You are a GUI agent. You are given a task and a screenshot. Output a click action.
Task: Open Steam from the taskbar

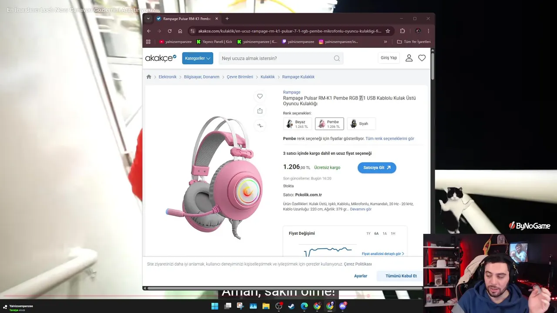(292, 306)
